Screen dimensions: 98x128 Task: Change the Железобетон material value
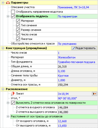point(77,57)
